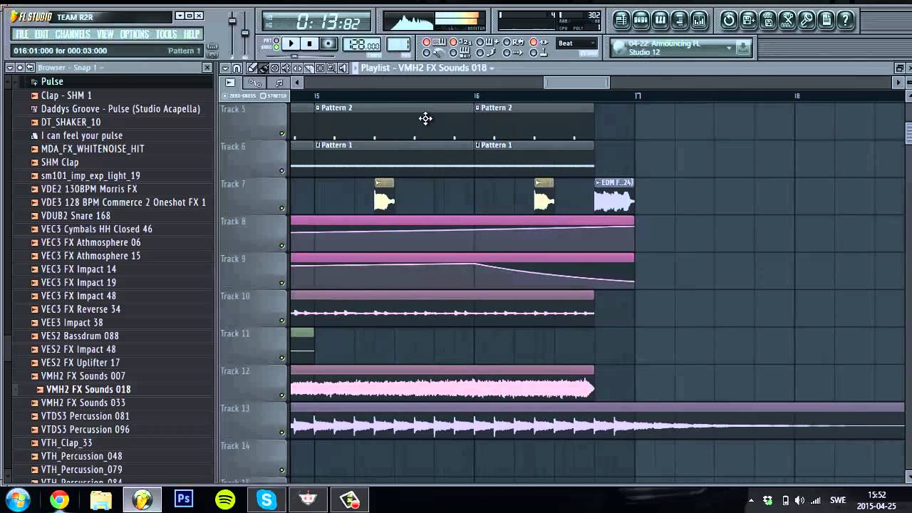Image resolution: width=912 pixels, height=513 pixels.
Task: Click the Undo history toolbar icon
Action: point(728,20)
